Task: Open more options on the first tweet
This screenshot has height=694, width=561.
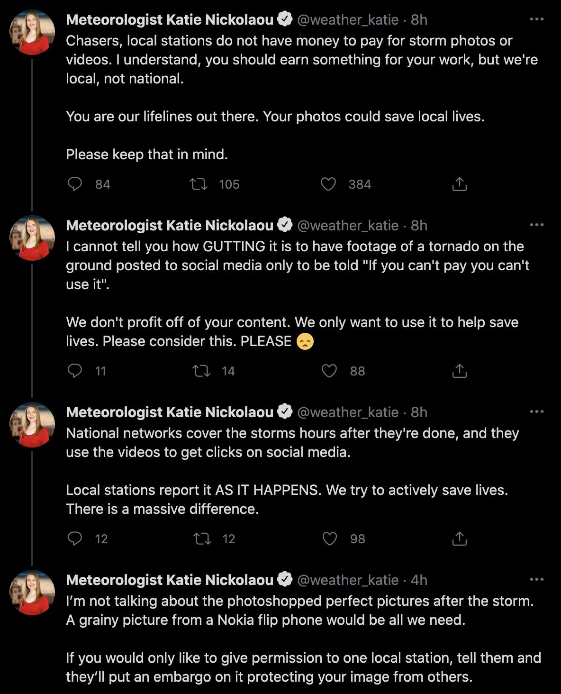Action: click(536, 19)
